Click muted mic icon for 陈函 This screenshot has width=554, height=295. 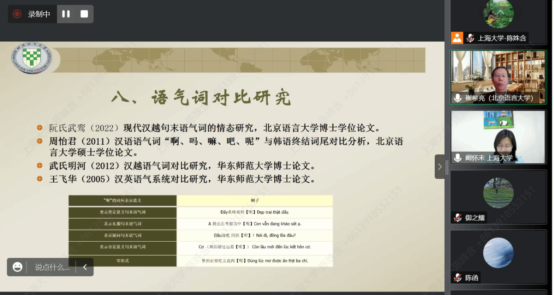point(458,278)
